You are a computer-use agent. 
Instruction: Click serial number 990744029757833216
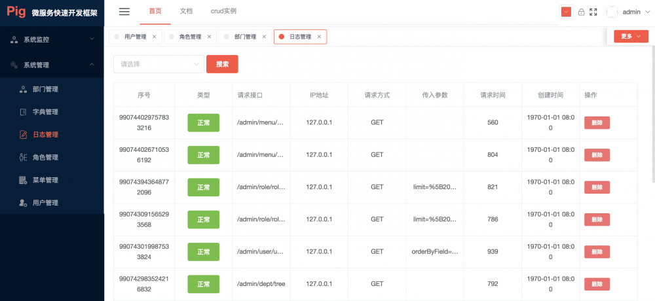pos(144,123)
